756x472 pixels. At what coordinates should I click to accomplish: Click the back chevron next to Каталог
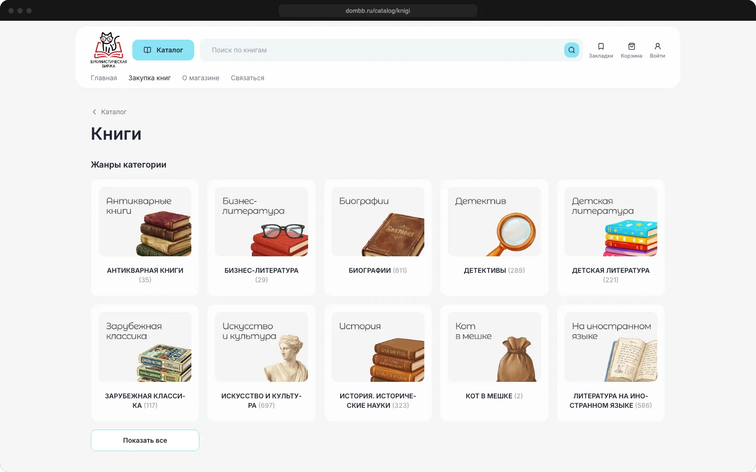click(x=94, y=112)
